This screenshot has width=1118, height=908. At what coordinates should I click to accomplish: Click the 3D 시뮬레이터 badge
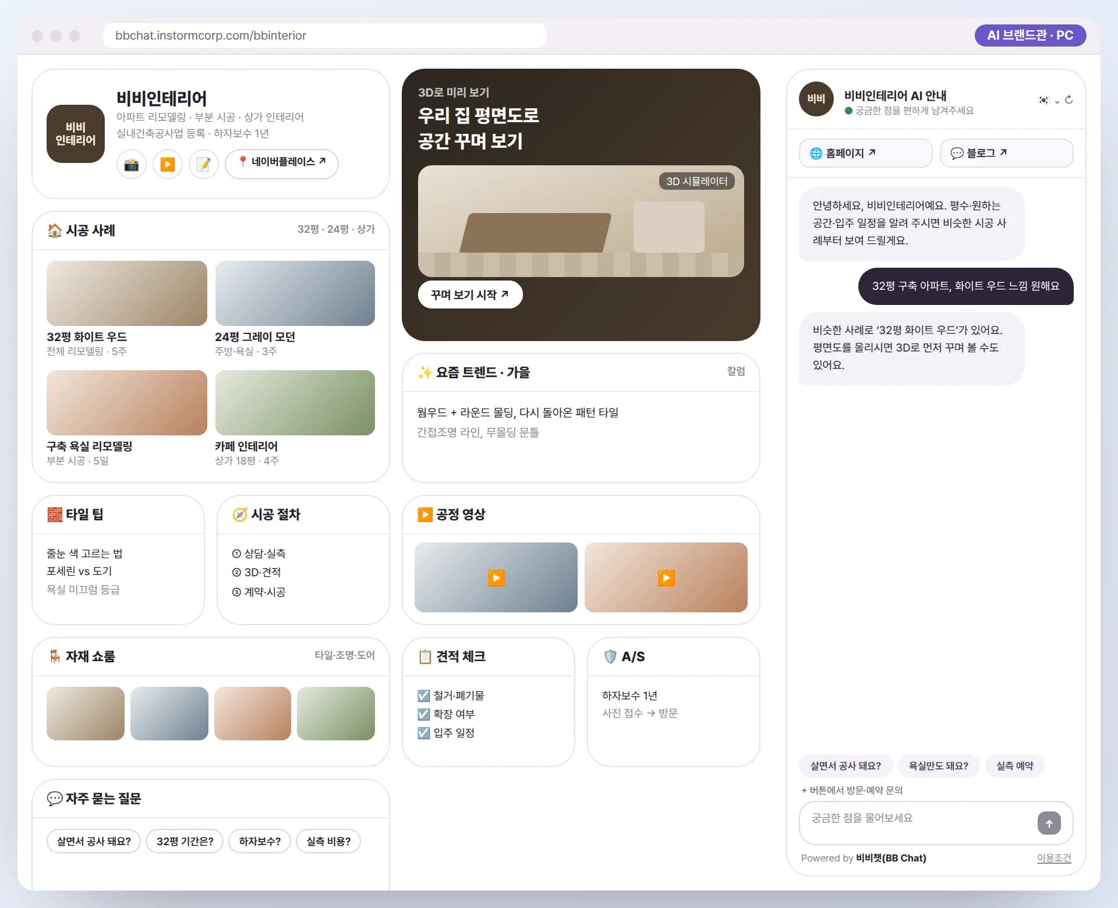click(x=697, y=181)
